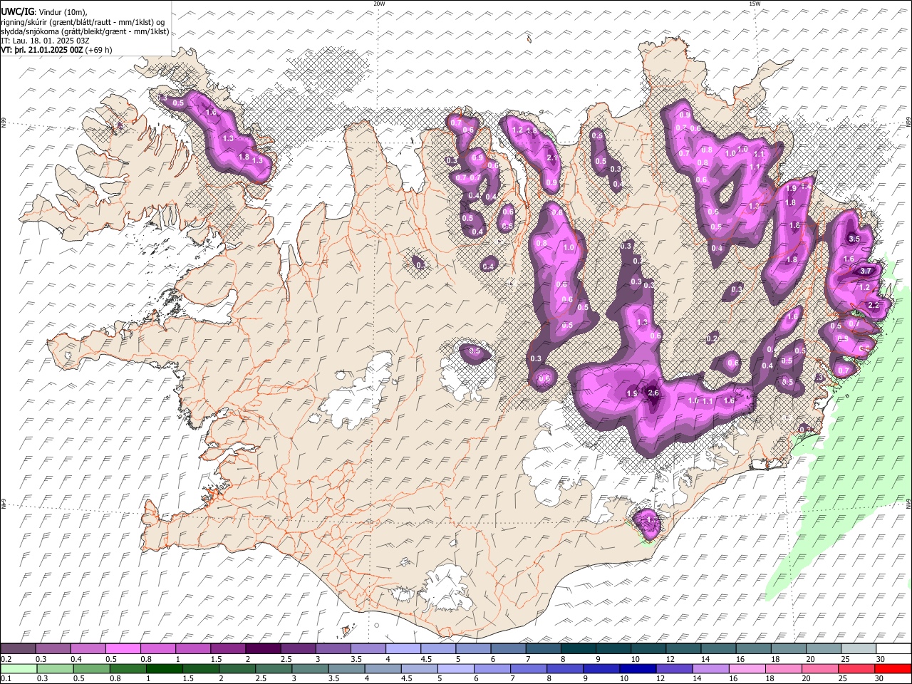912x684 pixels.
Task: Click the 20W longitude label
Action: click(379, 4)
